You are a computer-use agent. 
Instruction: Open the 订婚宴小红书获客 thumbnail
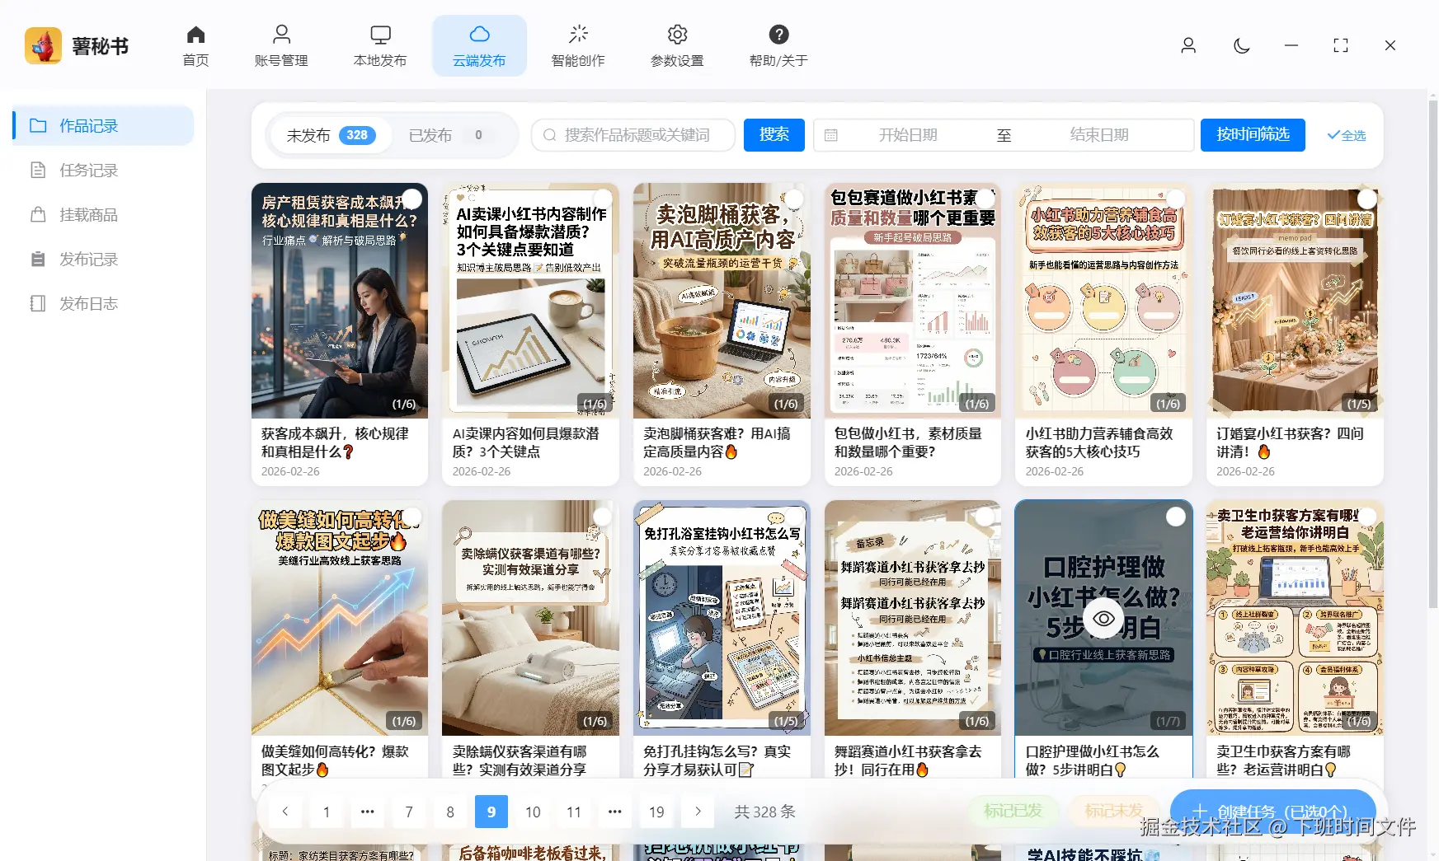pos(1294,301)
